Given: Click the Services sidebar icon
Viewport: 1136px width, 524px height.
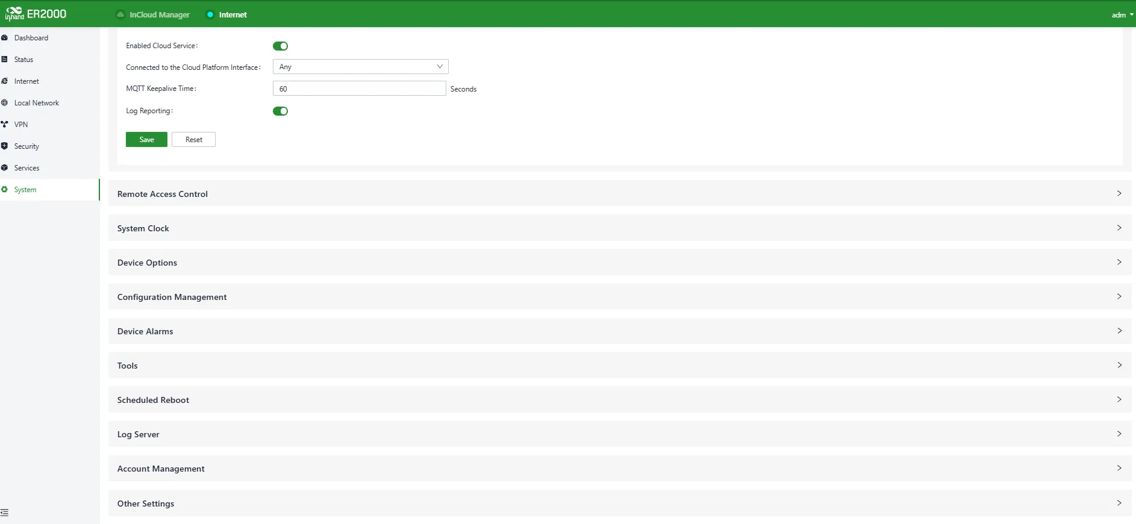Looking at the screenshot, I should pyautogui.click(x=4, y=168).
